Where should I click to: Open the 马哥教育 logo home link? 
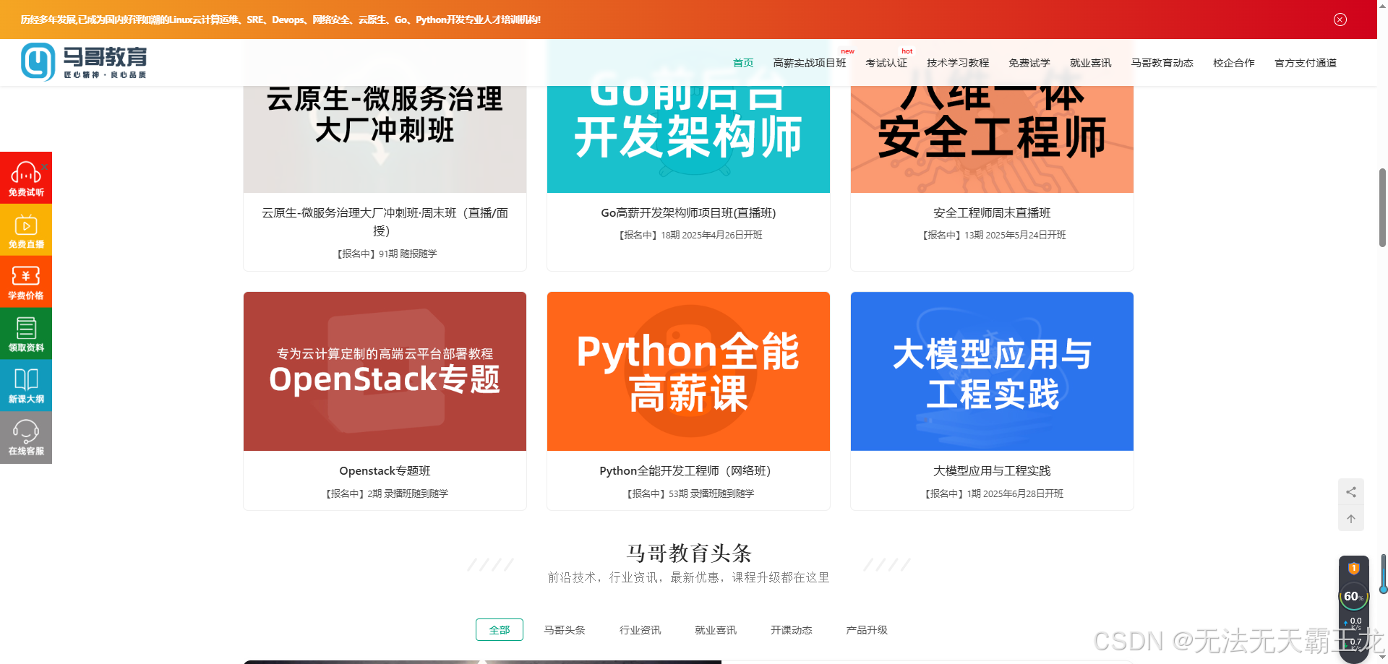pyautogui.click(x=84, y=61)
